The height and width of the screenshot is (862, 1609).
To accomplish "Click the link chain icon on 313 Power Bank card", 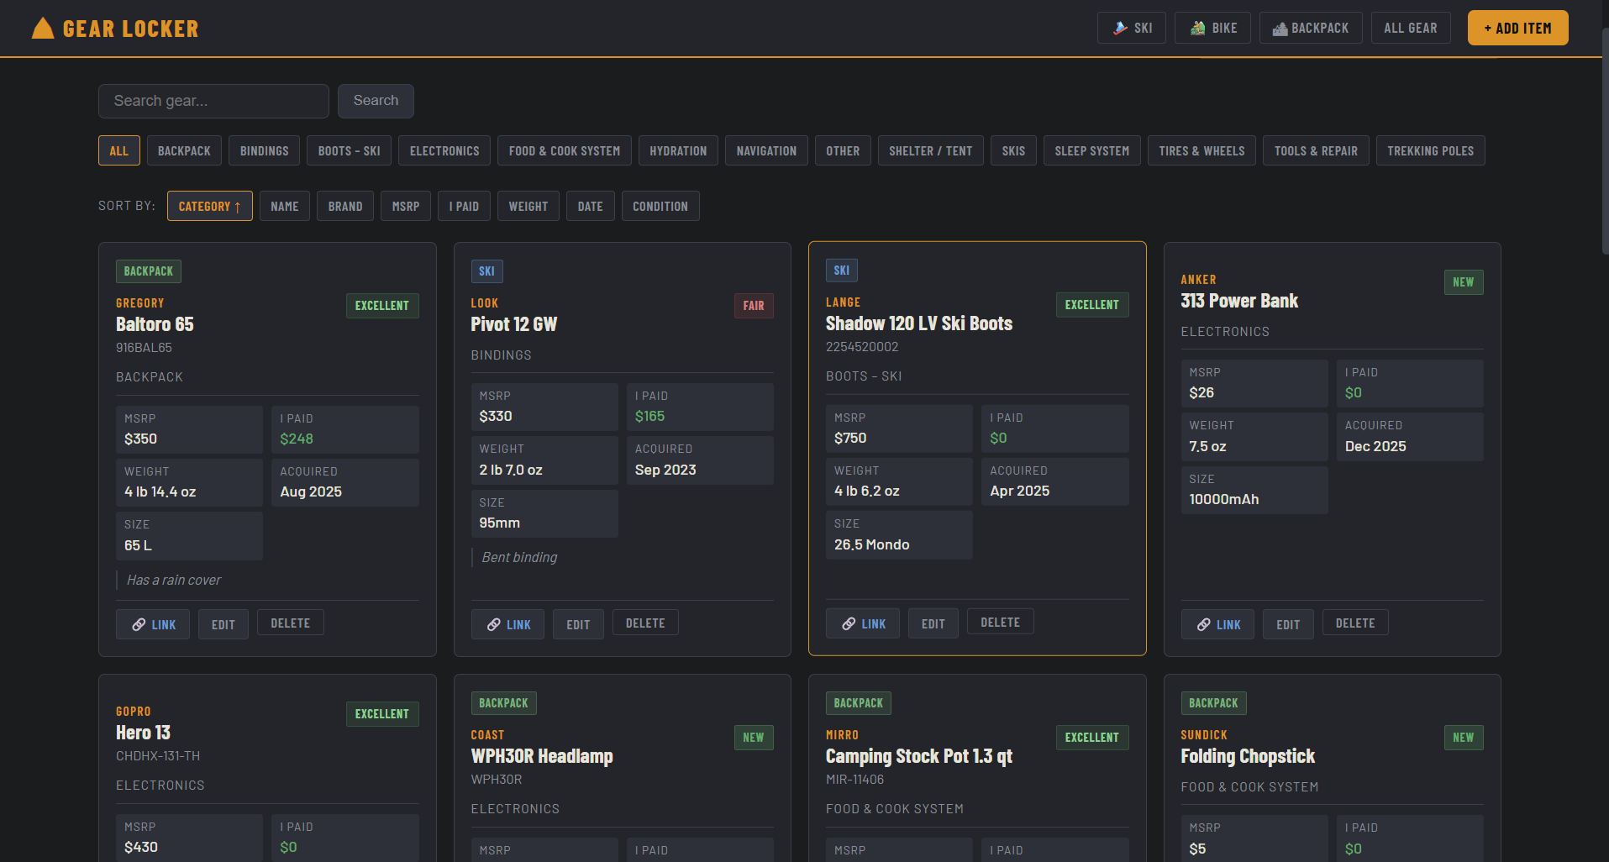I will tap(1204, 624).
